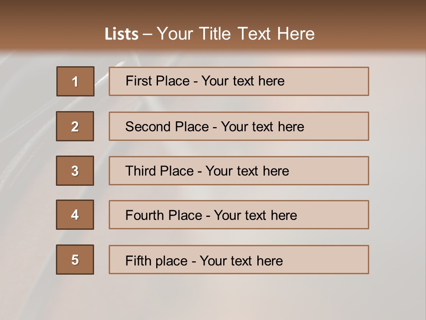
Task: Click the words 'First Place' in first row
Action: coord(158,81)
